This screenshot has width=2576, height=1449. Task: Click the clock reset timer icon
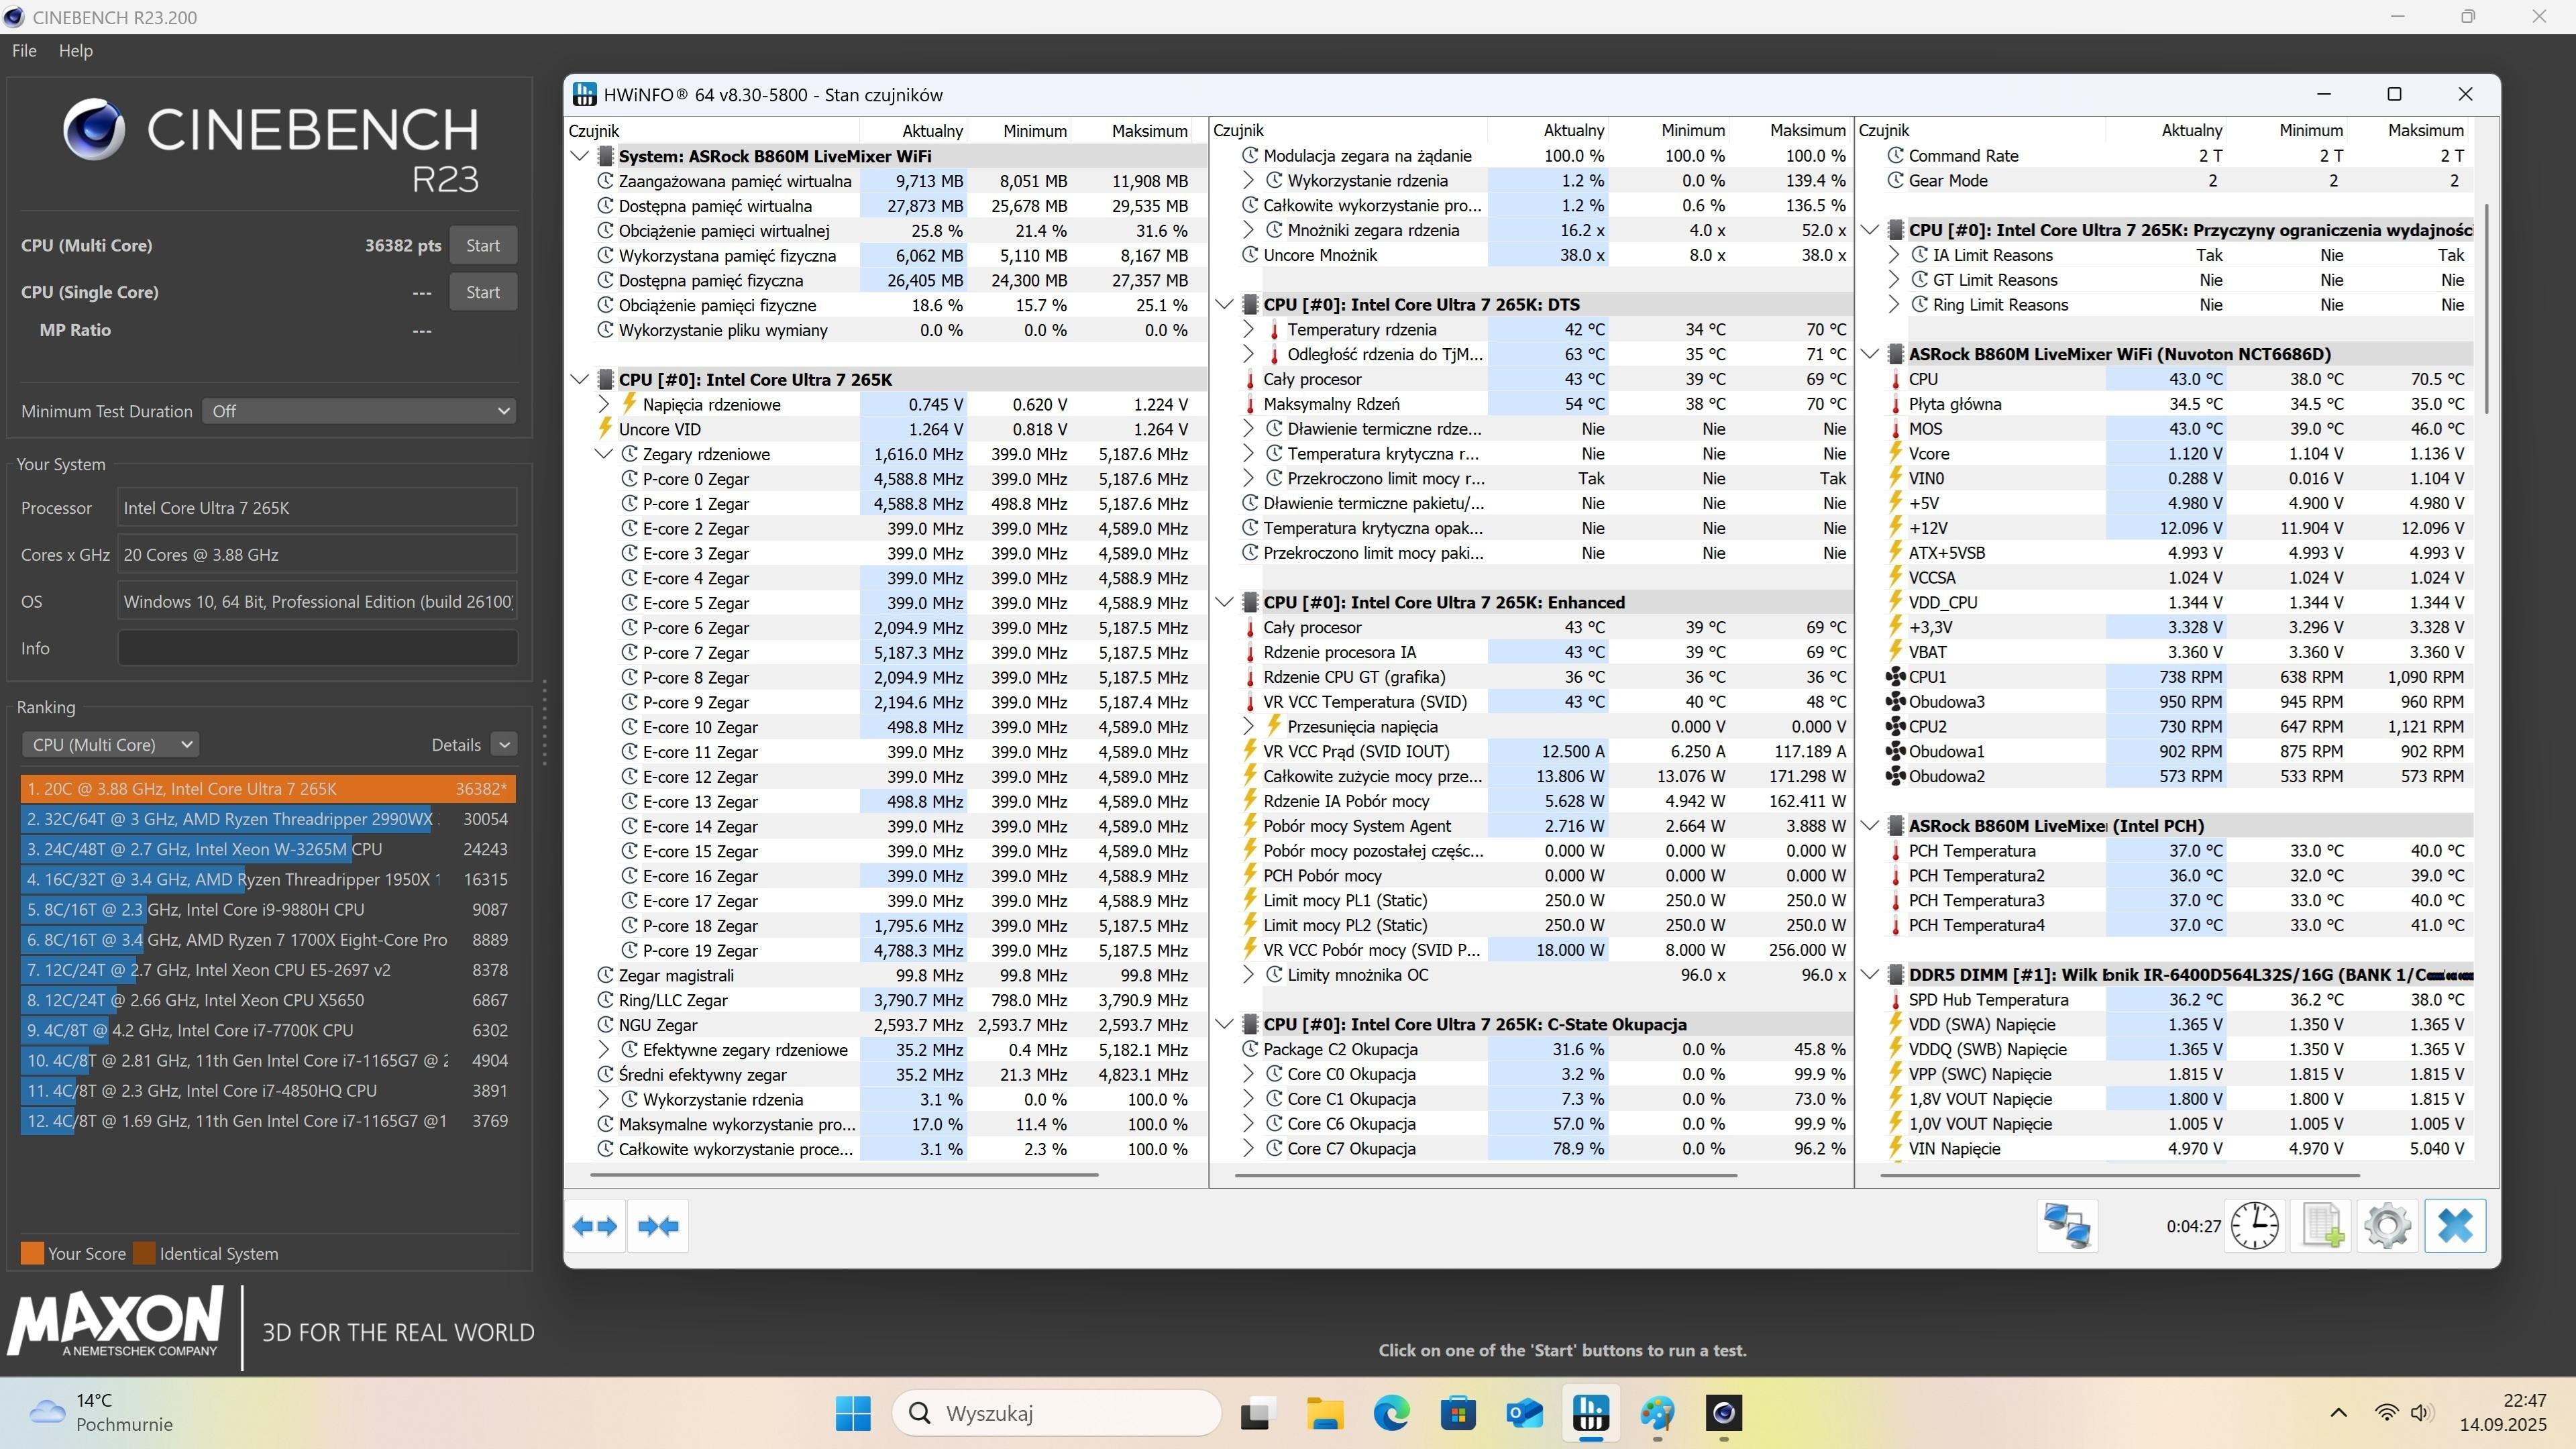pyautogui.click(x=2254, y=1226)
